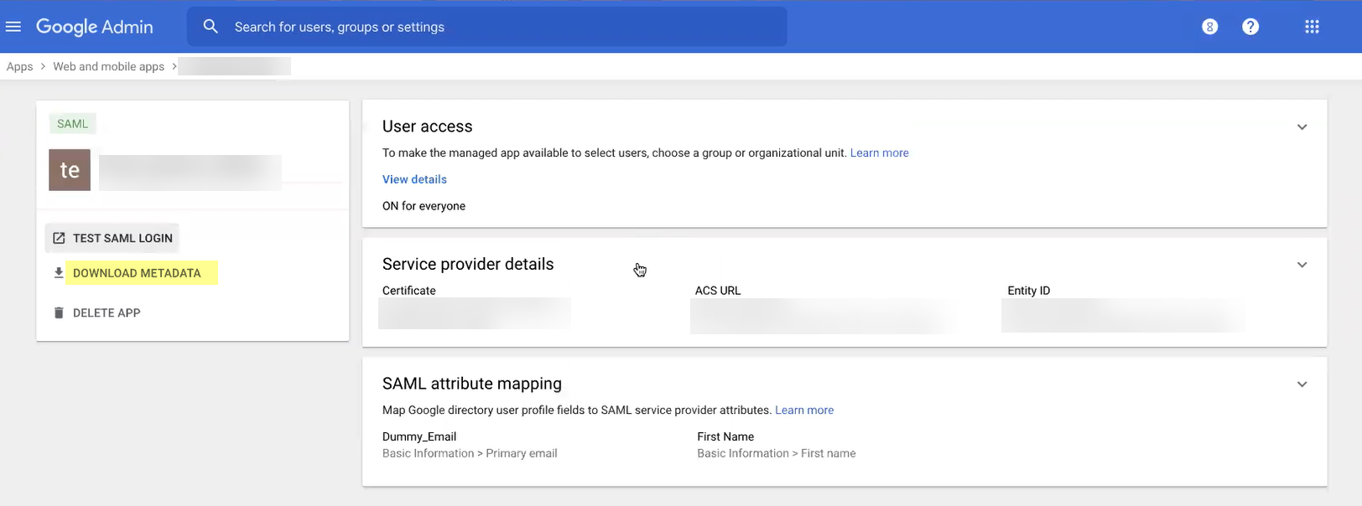Image resolution: width=1362 pixels, height=506 pixels.
Task: Expand the User access section chevron
Action: click(1302, 127)
